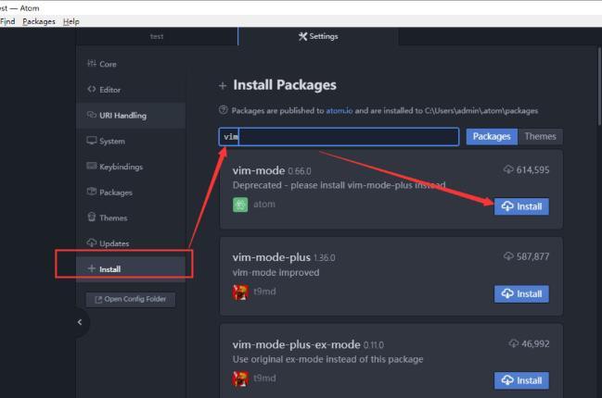The image size is (602, 398).
Task: Open the Updates section
Action: 131,243
